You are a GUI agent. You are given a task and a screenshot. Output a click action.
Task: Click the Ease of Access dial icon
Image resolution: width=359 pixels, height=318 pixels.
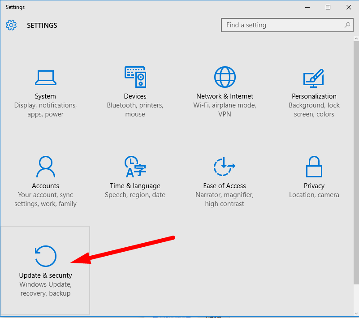(225, 166)
